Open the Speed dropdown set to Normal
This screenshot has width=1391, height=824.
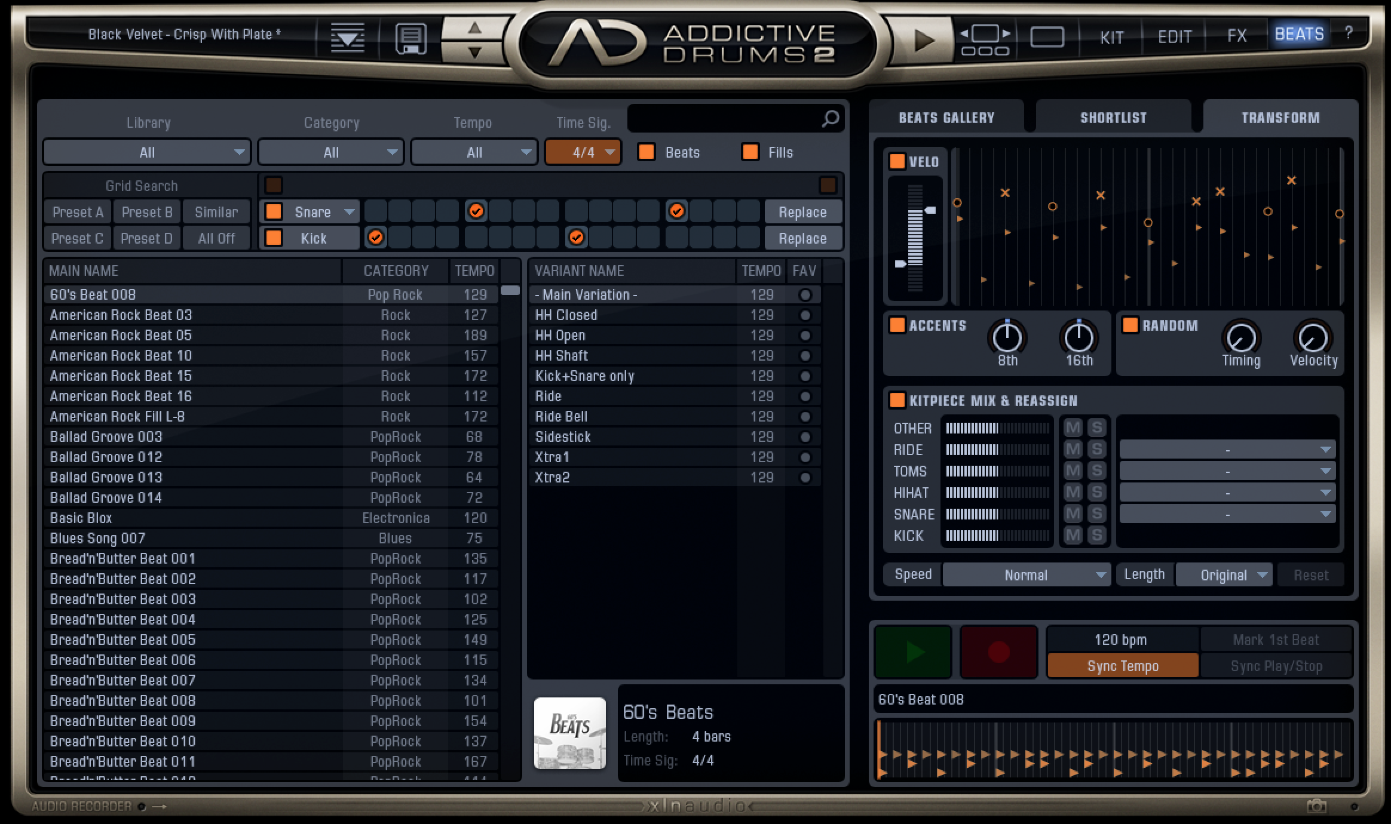click(1027, 574)
